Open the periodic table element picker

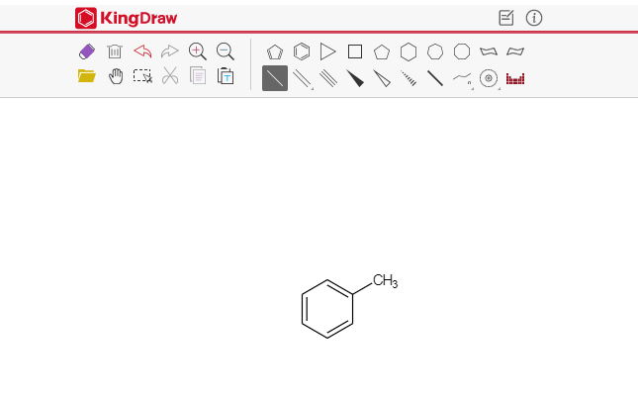pos(515,78)
